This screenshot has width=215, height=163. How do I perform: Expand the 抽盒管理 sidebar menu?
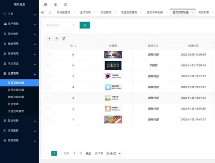tap(19, 44)
